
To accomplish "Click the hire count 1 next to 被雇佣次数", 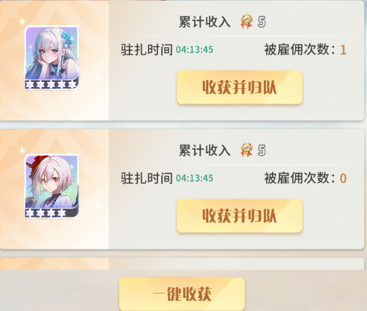I will pos(343,50).
